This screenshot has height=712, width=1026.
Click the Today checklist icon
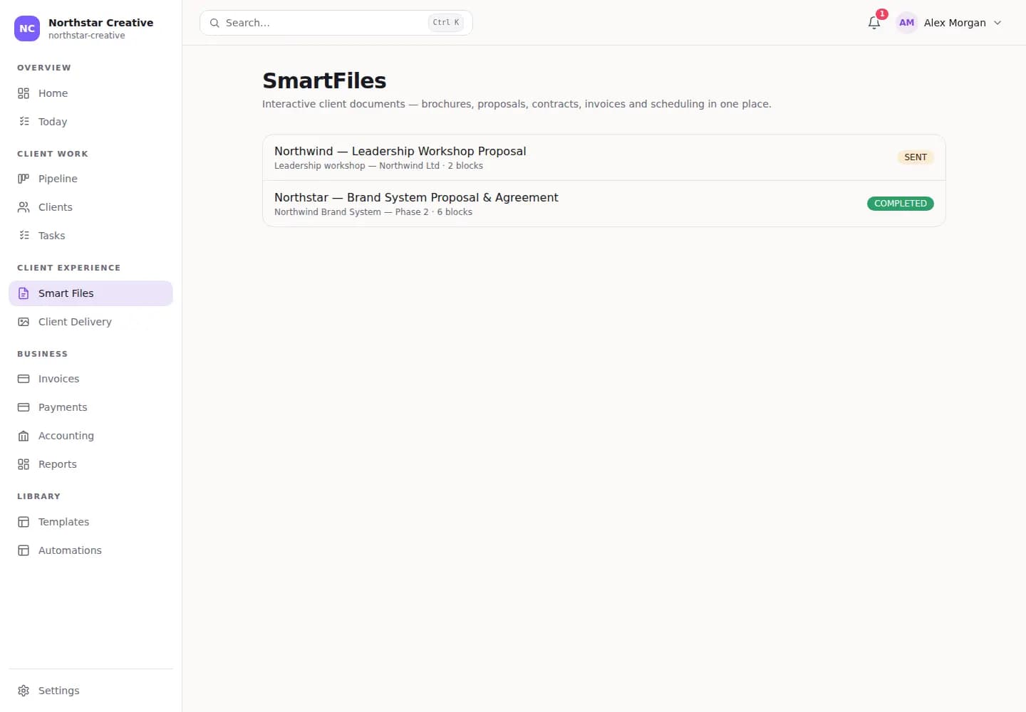pyautogui.click(x=24, y=122)
